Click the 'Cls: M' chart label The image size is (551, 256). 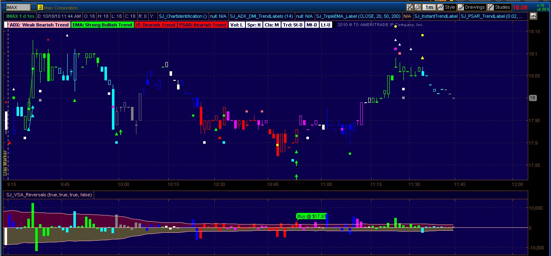(x=272, y=25)
